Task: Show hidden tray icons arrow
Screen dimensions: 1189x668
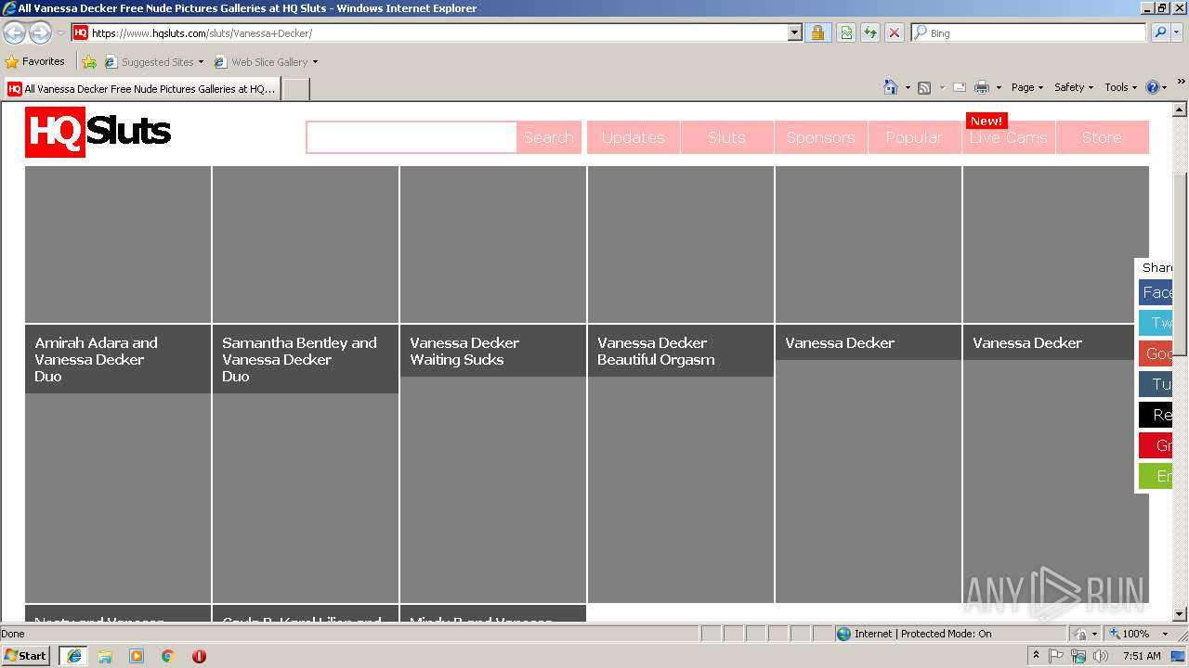Action: coord(1036,656)
